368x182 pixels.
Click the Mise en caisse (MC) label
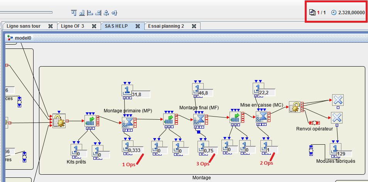click(x=262, y=105)
